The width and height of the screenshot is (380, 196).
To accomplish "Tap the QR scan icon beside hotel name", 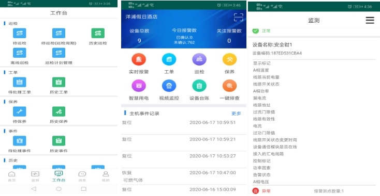I will (239, 17).
